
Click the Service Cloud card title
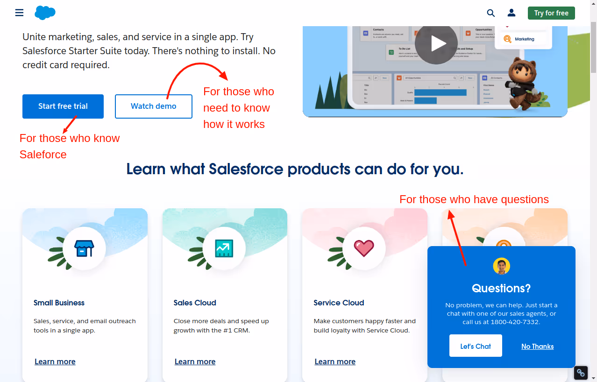coord(339,303)
